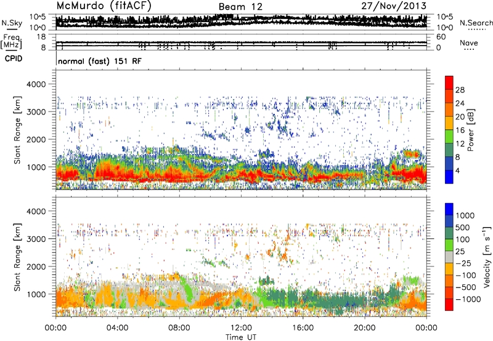This screenshot has height=341, width=493.
Task: Click the 20:00 time tick label
Action: tap(364, 328)
